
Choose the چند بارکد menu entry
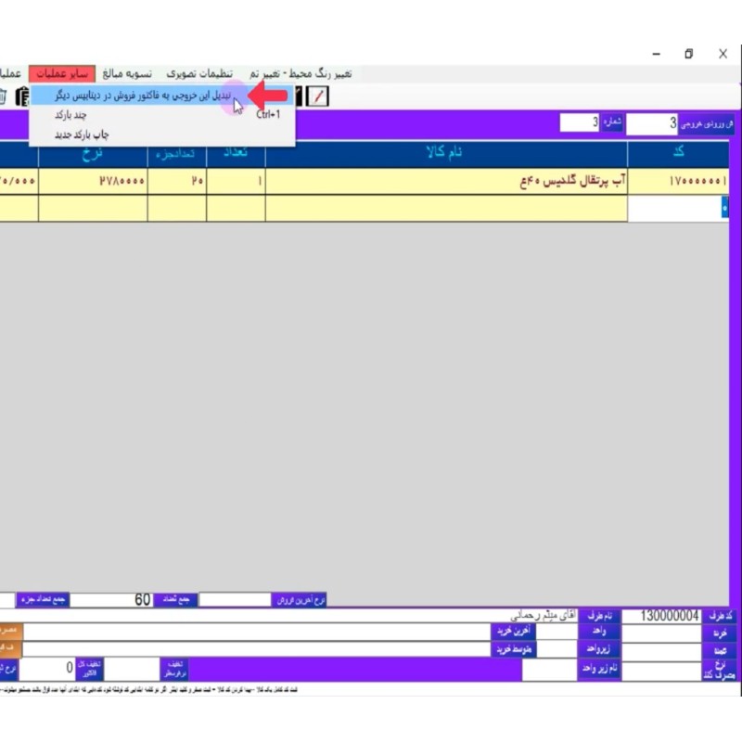click(x=70, y=115)
